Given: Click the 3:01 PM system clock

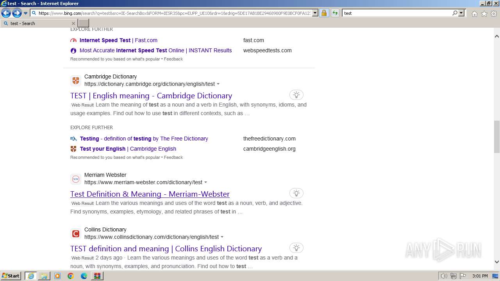Looking at the screenshot, I should [480, 276].
